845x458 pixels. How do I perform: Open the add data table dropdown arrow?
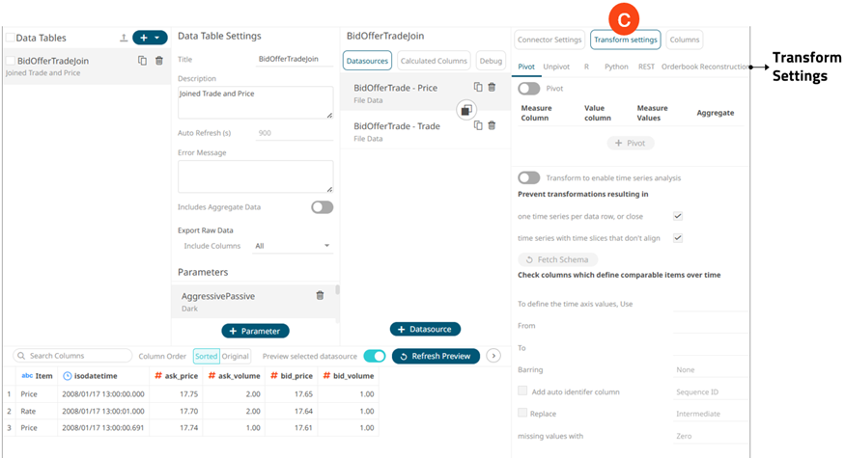point(157,38)
